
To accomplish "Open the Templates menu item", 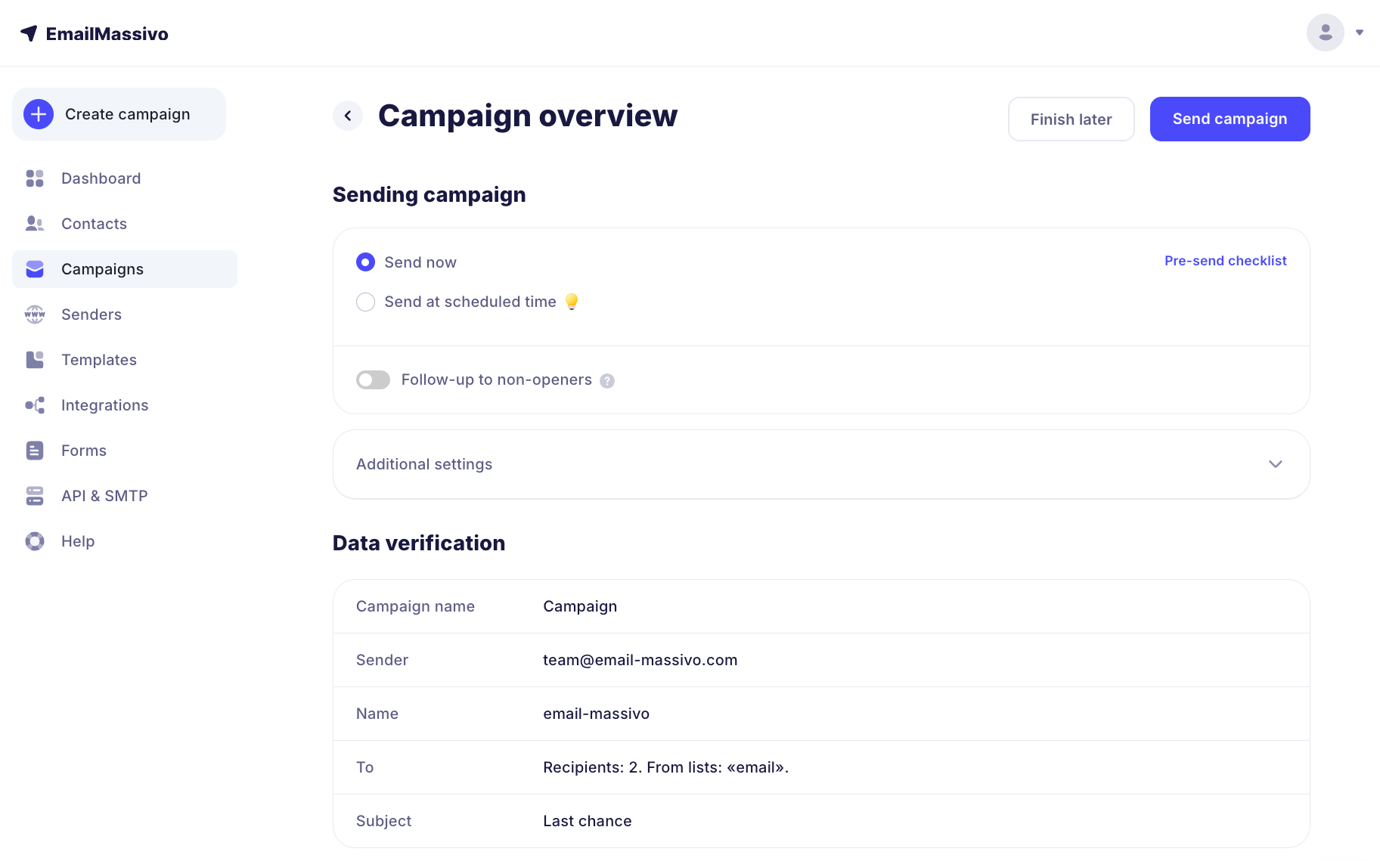I will point(99,360).
